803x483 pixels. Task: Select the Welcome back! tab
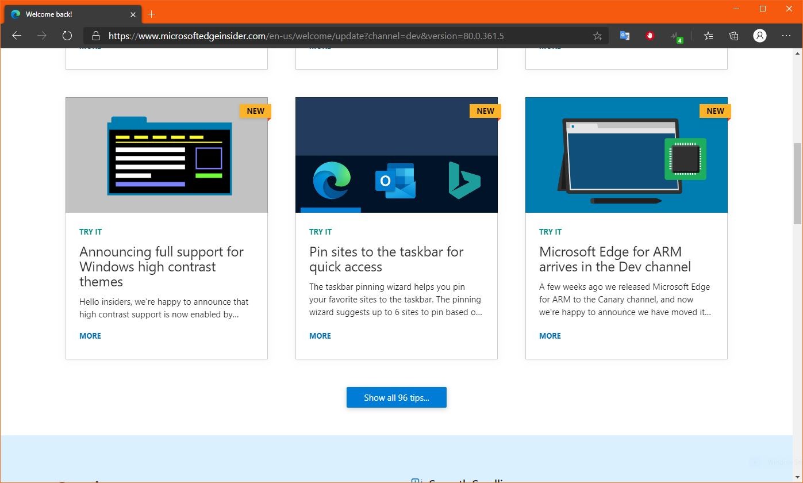coord(73,14)
